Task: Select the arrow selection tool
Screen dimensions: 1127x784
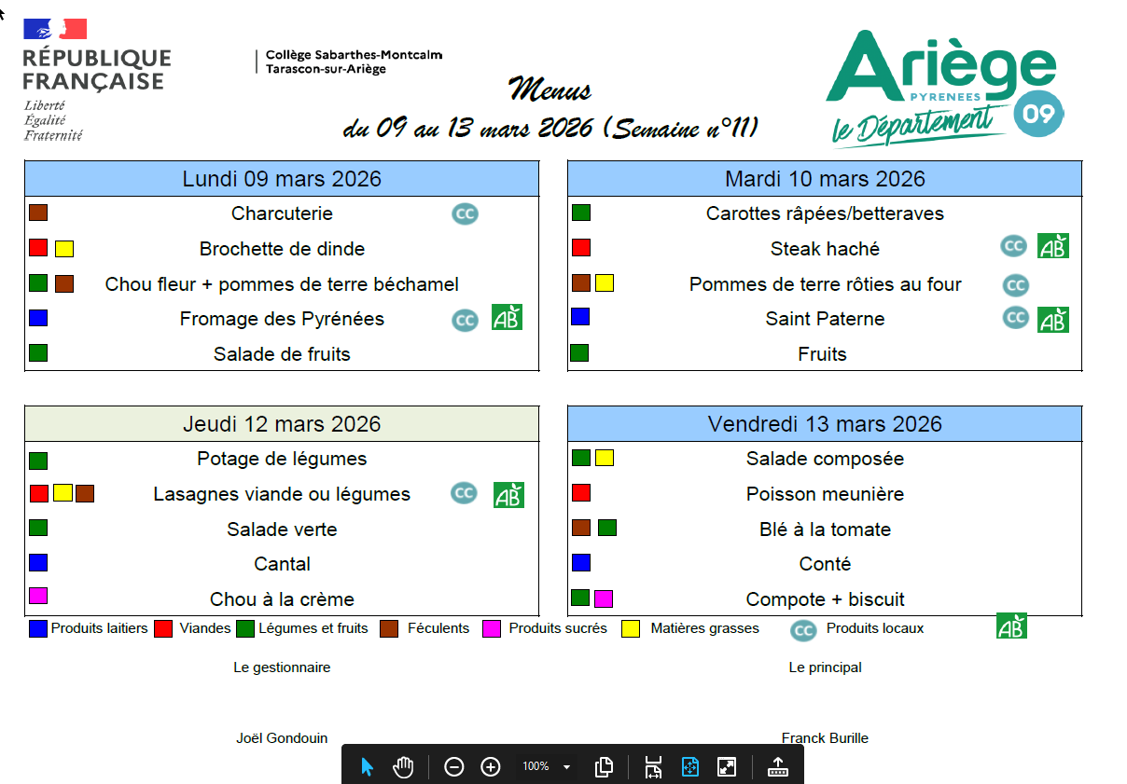Action: point(367,766)
